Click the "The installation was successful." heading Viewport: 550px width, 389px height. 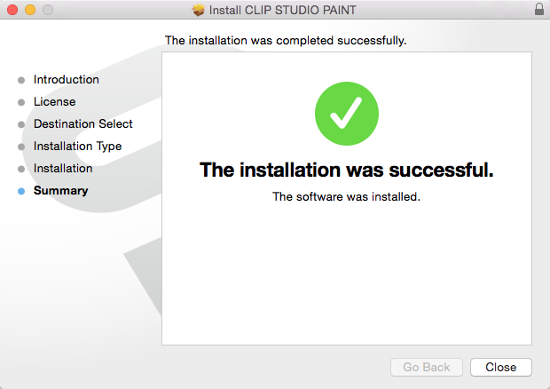[346, 170]
